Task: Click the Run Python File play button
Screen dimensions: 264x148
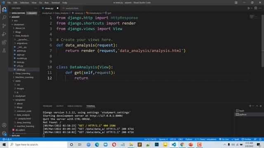Action: click(248, 8)
